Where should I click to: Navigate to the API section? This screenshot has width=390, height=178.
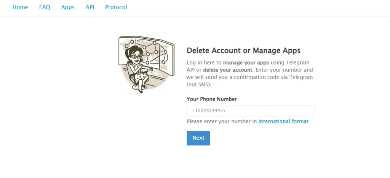pyautogui.click(x=90, y=7)
